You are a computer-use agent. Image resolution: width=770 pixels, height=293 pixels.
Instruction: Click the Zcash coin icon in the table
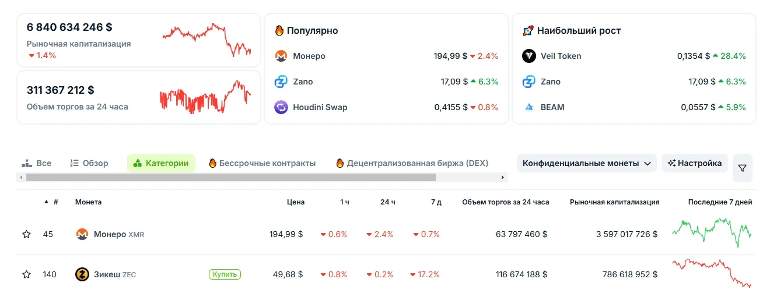click(82, 274)
